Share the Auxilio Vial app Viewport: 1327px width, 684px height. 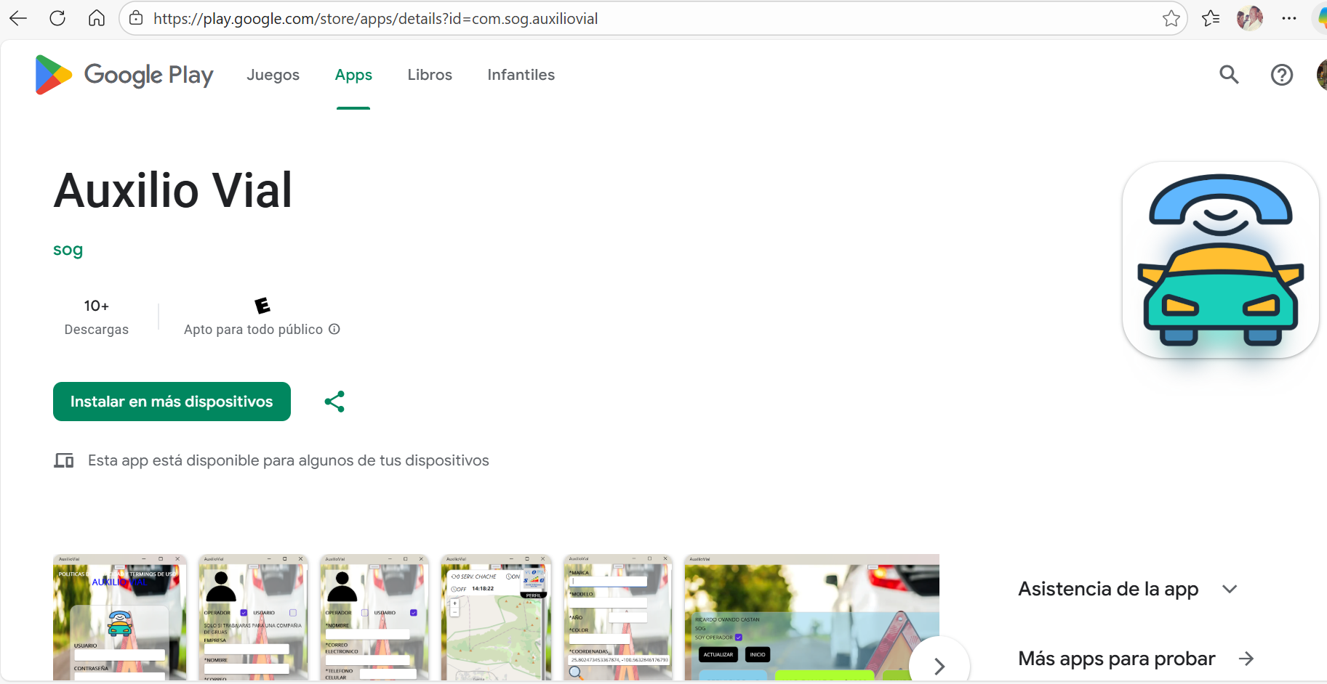click(x=334, y=402)
